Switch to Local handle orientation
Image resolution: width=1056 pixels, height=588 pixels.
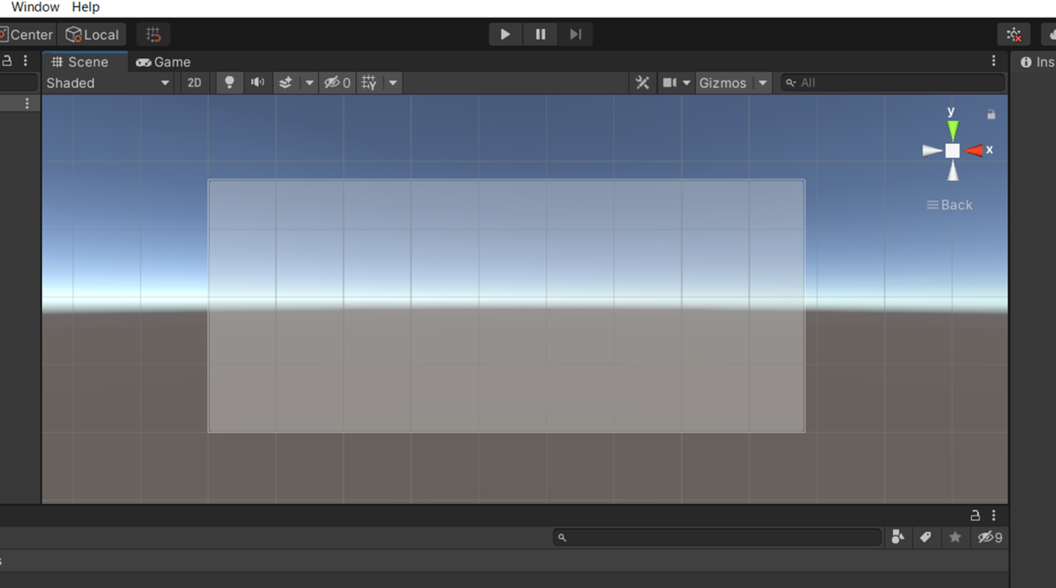91,34
